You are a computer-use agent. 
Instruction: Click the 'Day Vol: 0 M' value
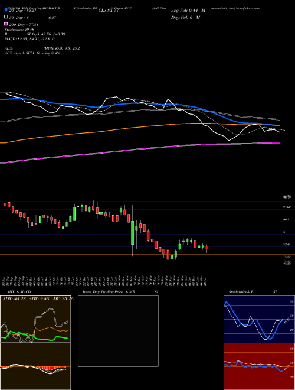point(185,17)
